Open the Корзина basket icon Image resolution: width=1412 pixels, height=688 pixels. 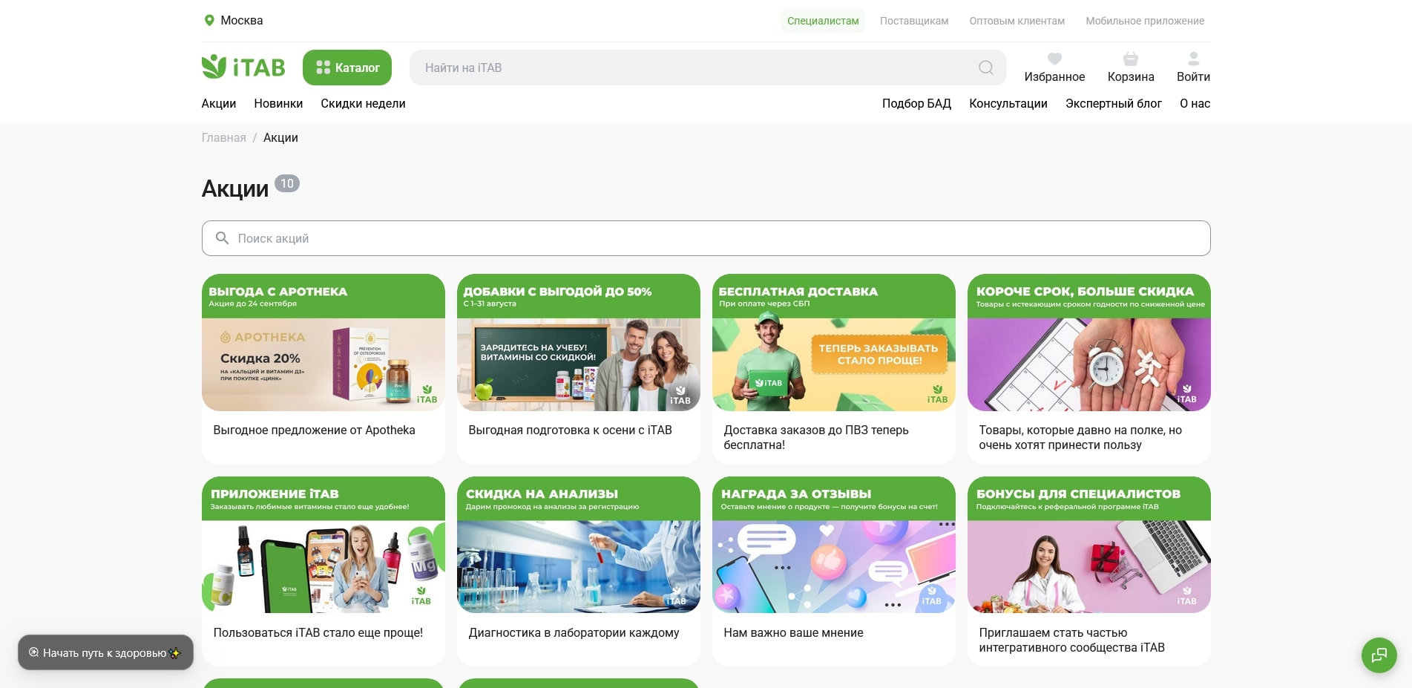point(1130,59)
